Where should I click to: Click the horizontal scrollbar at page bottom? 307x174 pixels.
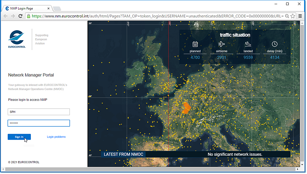click(151, 169)
